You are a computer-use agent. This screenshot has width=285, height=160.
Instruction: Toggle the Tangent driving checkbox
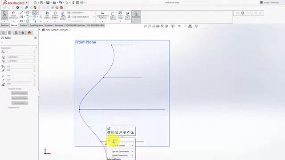[7, 89]
